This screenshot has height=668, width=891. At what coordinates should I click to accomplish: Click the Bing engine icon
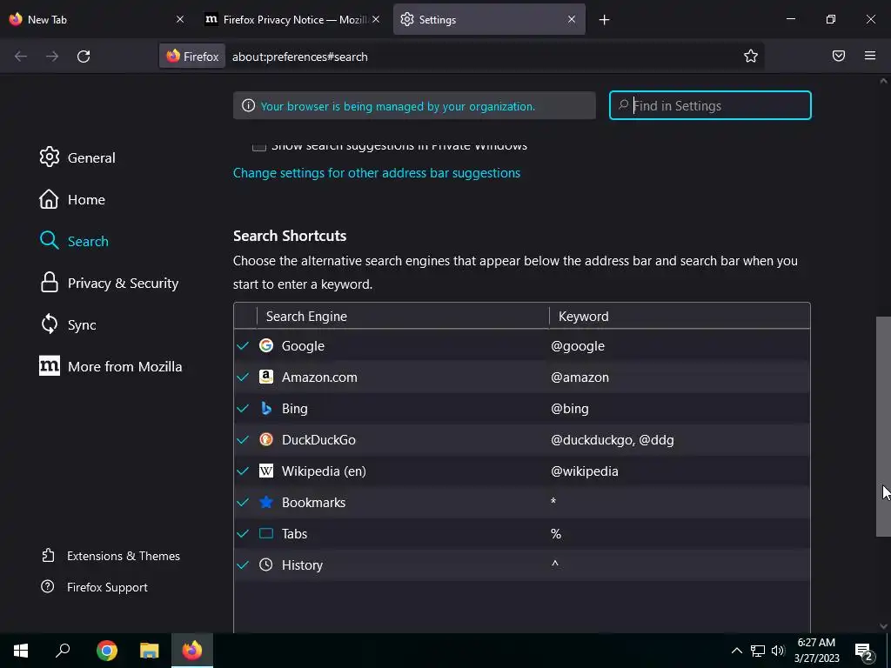266,408
